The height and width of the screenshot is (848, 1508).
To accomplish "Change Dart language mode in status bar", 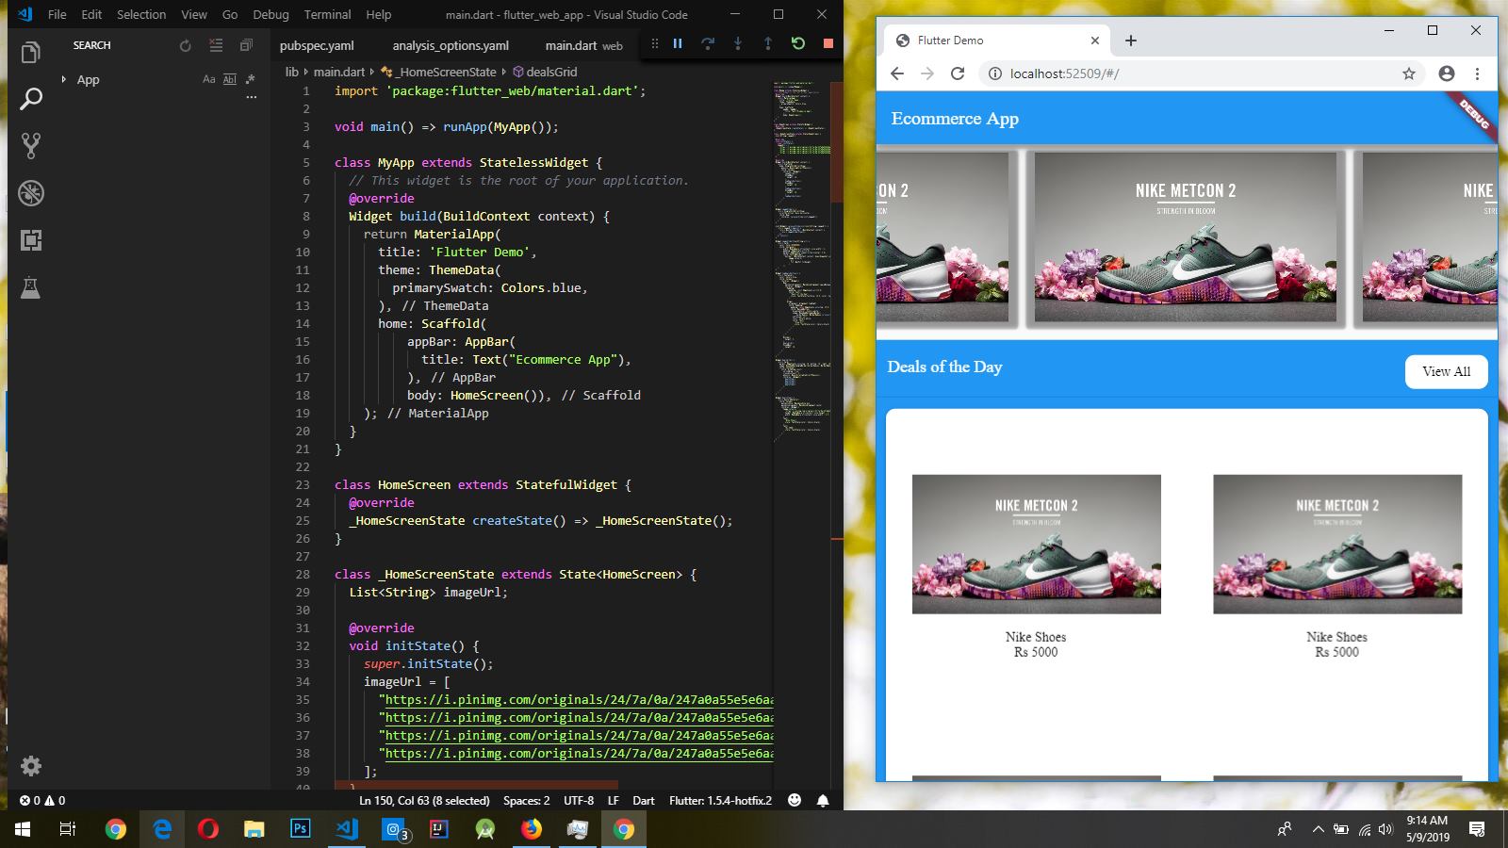I will tap(644, 800).
